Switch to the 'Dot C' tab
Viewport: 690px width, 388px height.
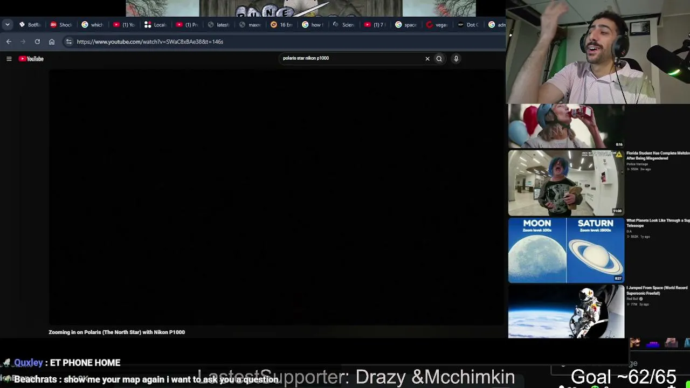pos(469,25)
